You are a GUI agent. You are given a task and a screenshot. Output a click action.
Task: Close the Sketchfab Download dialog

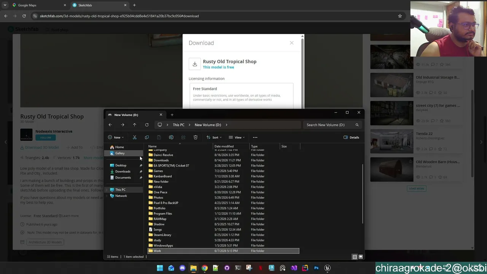[x=292, y=43]
